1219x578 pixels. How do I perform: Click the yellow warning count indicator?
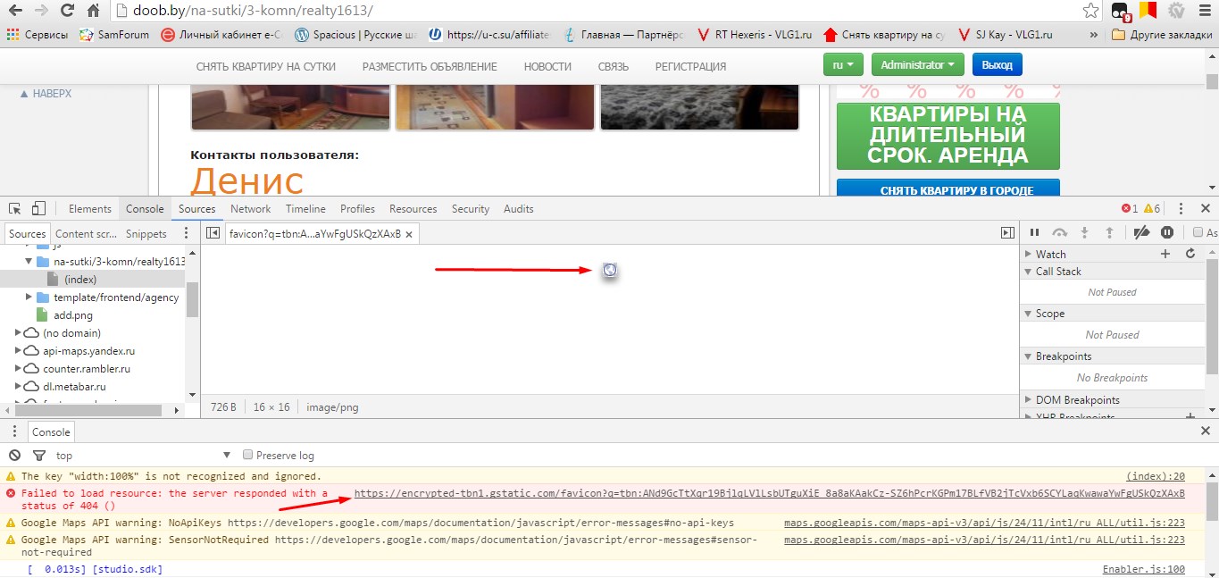pos(1153,208)
